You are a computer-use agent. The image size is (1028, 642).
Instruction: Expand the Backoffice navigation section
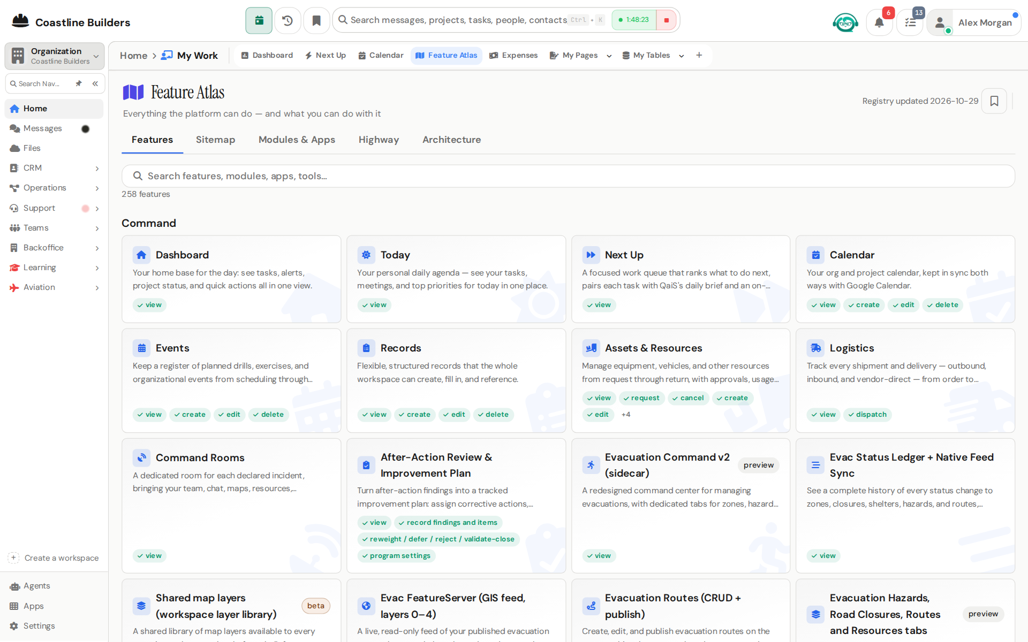click(97, 248)
